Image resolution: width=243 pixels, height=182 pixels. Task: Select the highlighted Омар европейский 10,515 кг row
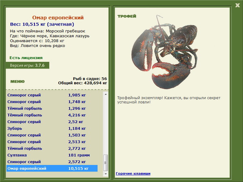52,168
